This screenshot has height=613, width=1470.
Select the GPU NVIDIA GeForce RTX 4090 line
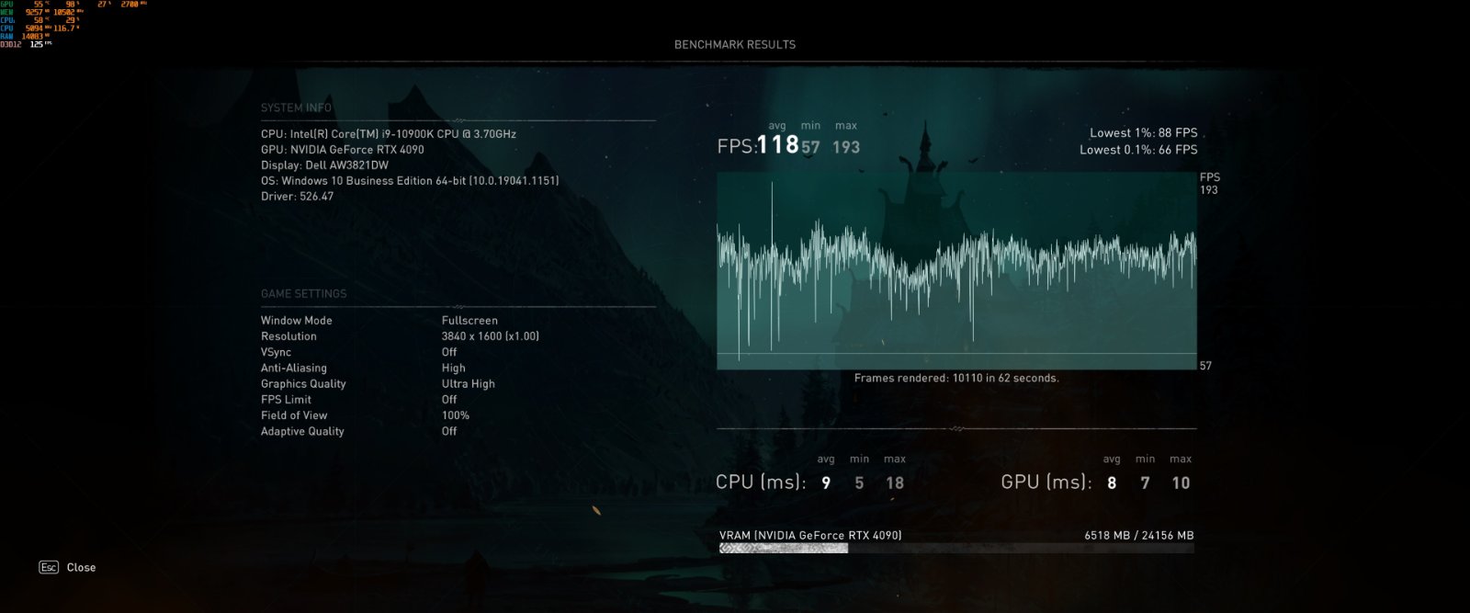point(343,149)
